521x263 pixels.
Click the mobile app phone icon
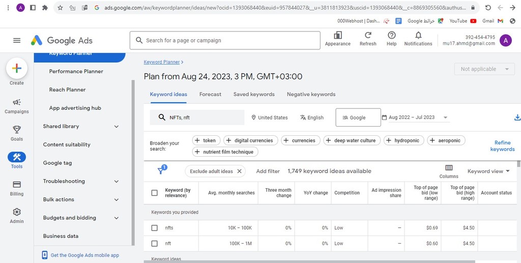[45, 255]
